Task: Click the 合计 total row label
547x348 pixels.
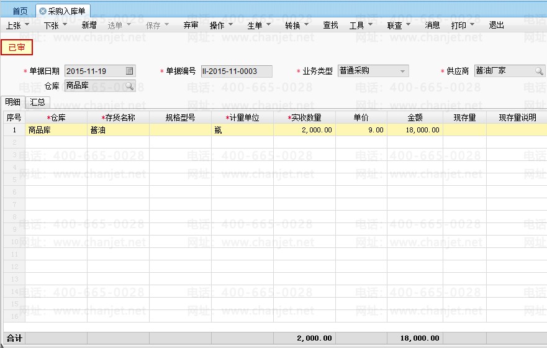Action: pos(14,338)
